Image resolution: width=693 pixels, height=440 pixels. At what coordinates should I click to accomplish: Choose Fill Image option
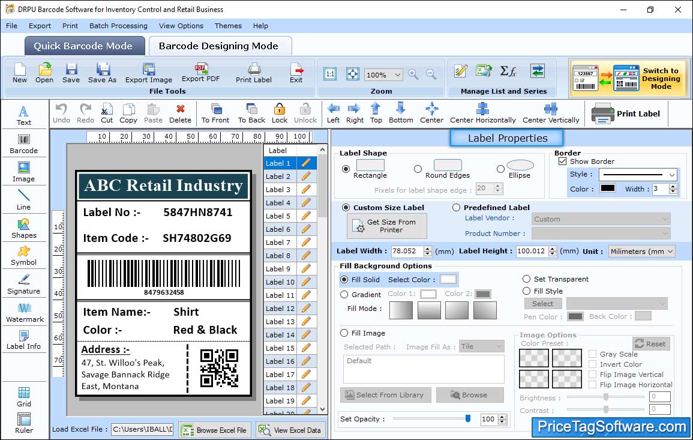point(344,333)
